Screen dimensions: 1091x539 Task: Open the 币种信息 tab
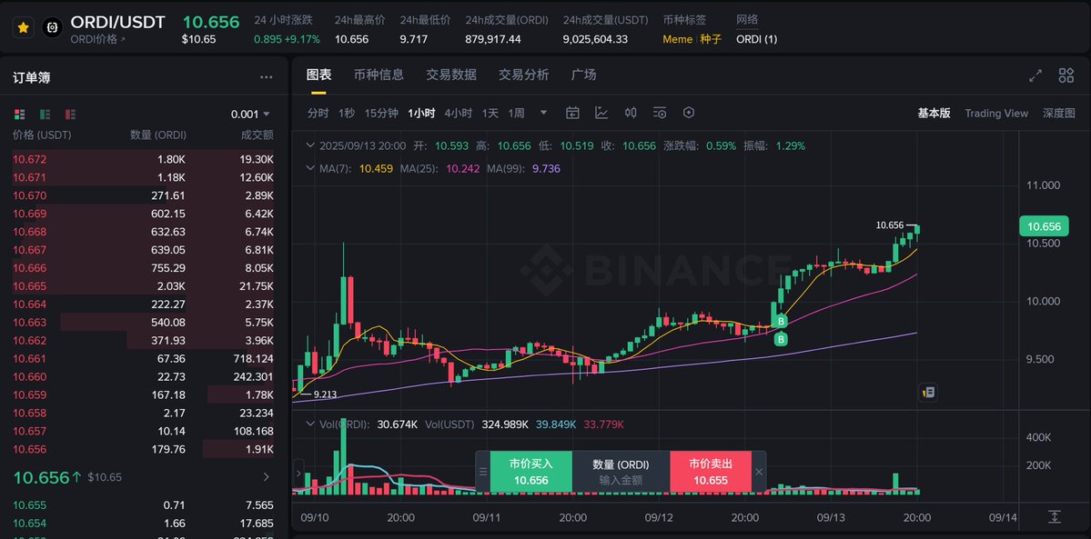point(379,75)
